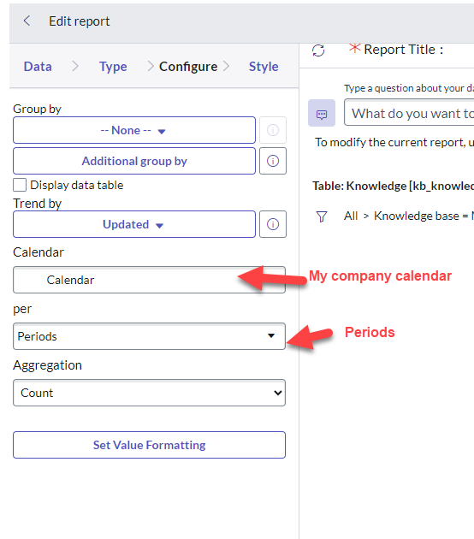Toggle the Display data table checkbox
The width and height of the screenshot is (474, 539).
[20, 185]
